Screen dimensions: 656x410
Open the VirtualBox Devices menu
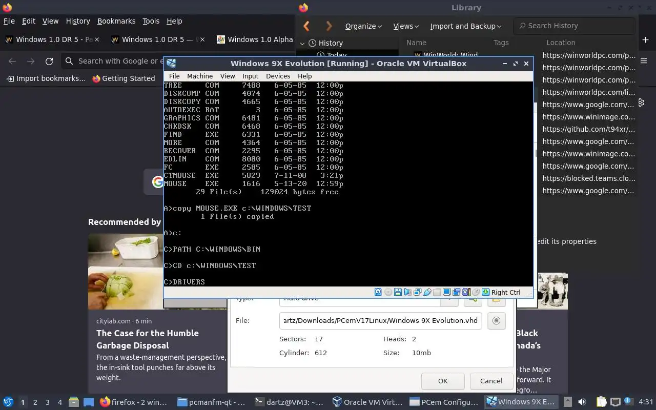(278, 76)
